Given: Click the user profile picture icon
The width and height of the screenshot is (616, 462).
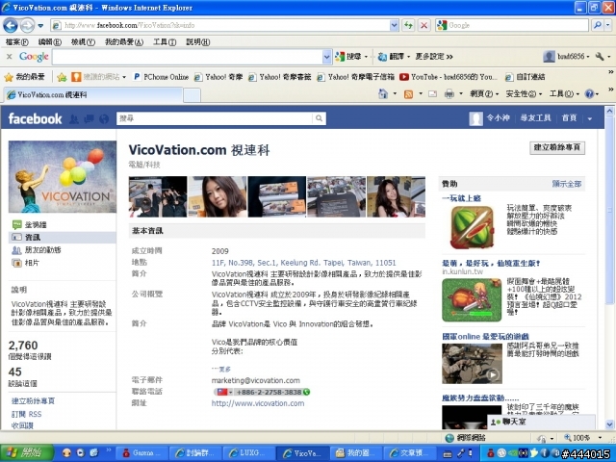Looking at the screenshot, I should 475,118.
